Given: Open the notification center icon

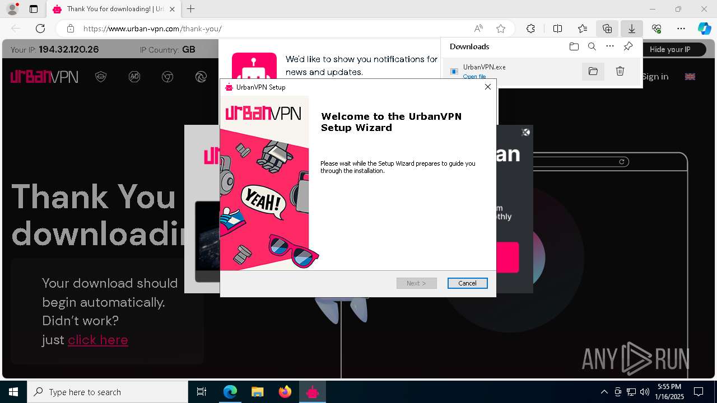Looking at the screenshot, I should point(699,392).
